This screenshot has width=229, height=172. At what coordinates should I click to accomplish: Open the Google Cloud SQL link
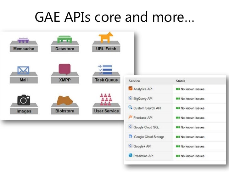pos(146,127)
